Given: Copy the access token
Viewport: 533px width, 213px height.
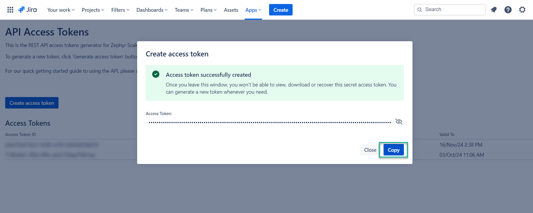Looking at the screenshot, I should [x=394, y=150].
